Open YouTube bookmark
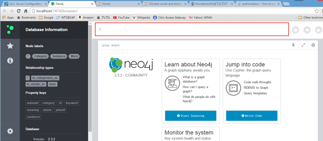The height and width of the screenshot is (141, 323). click(121, 18)
